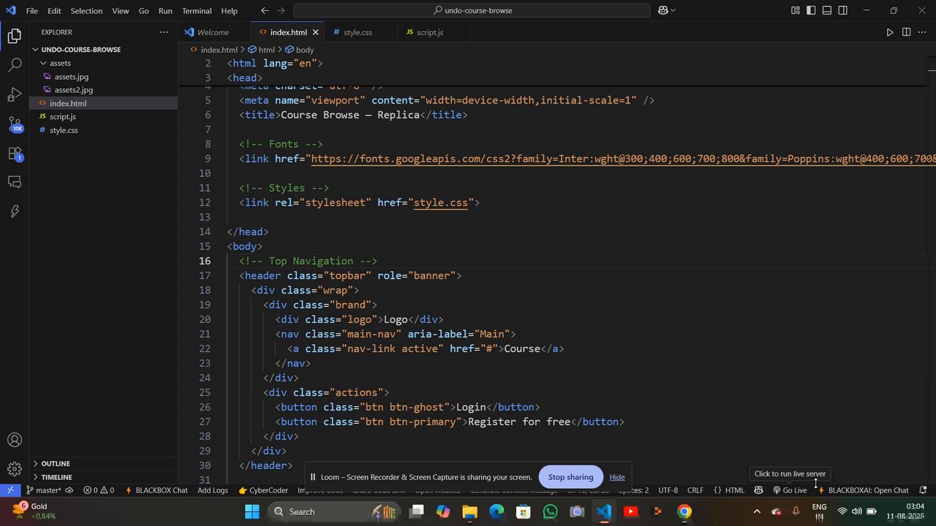
Task: Open Chrome from the Windows taskbar
Action: pyautogui.click(x=684, y=511)
